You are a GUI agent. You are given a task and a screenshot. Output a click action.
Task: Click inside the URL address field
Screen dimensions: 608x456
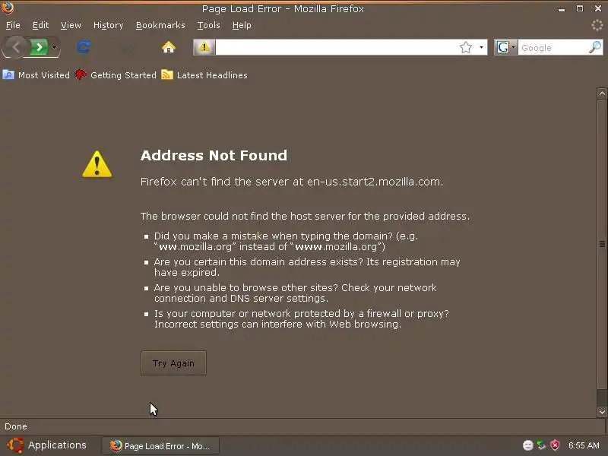click(x=336, y=47)
